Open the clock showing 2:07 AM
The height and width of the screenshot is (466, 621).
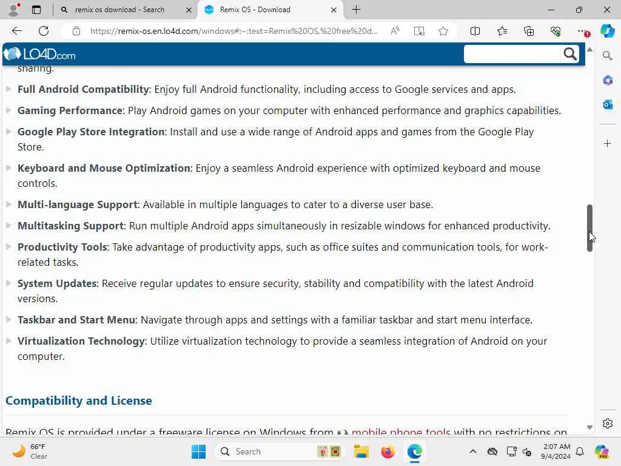556,451
